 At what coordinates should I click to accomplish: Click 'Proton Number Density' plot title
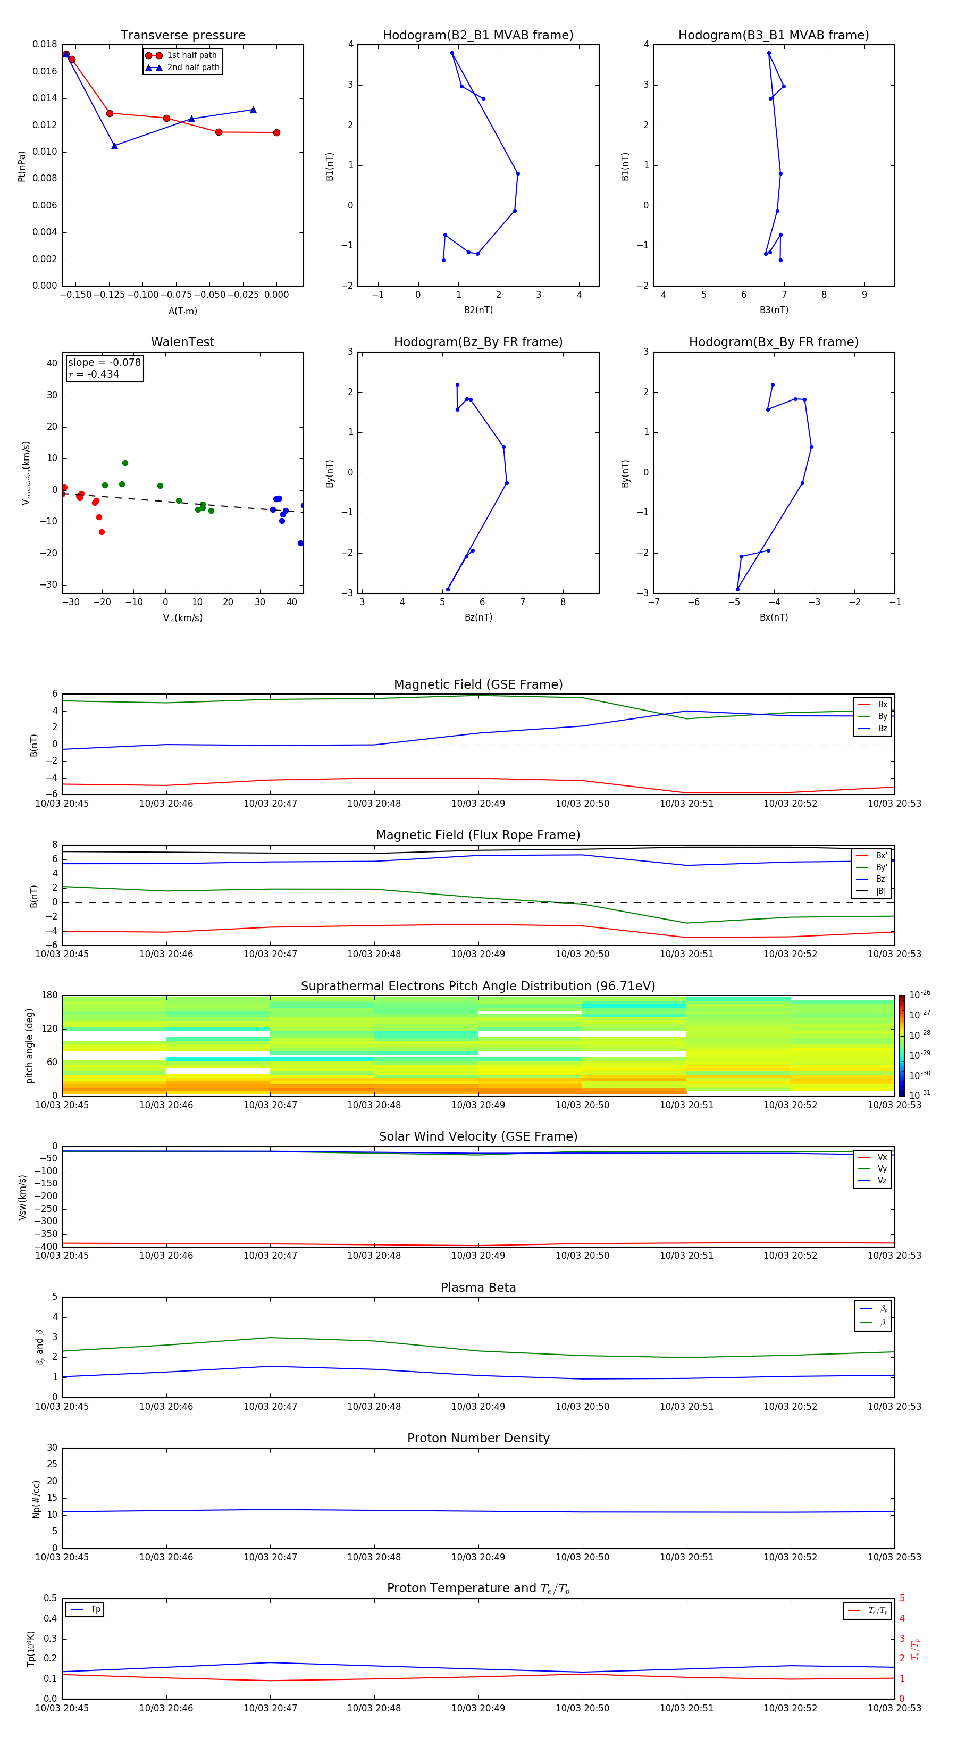point(478,1438)
